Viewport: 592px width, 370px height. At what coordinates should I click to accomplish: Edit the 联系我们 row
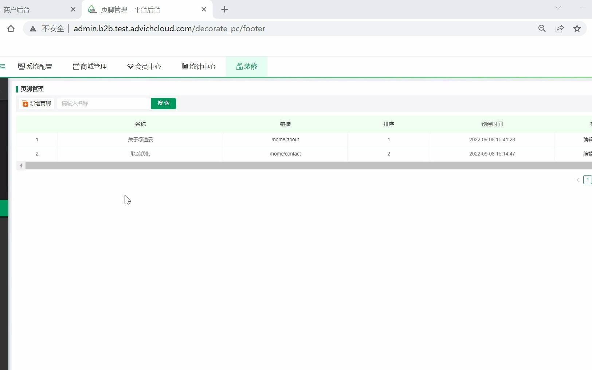pyautogui.click(x=588, y=154)
